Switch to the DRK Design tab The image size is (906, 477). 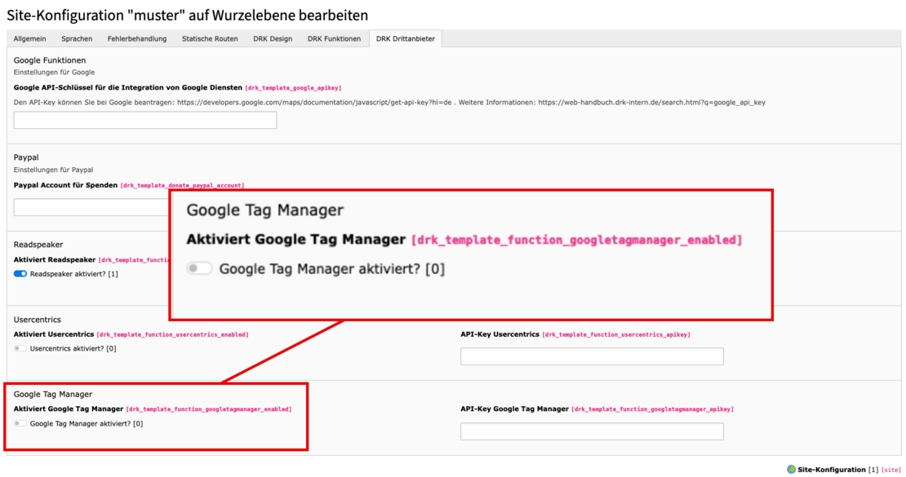point(272,38)
